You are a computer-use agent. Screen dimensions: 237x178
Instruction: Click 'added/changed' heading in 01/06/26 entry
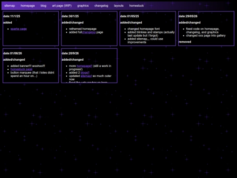coord(14,60)
